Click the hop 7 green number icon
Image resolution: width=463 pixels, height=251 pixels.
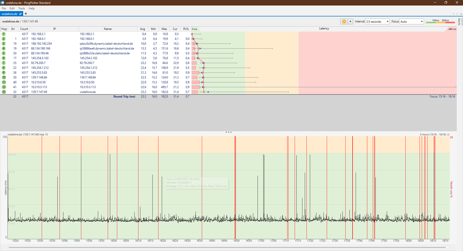click(3, 63)
